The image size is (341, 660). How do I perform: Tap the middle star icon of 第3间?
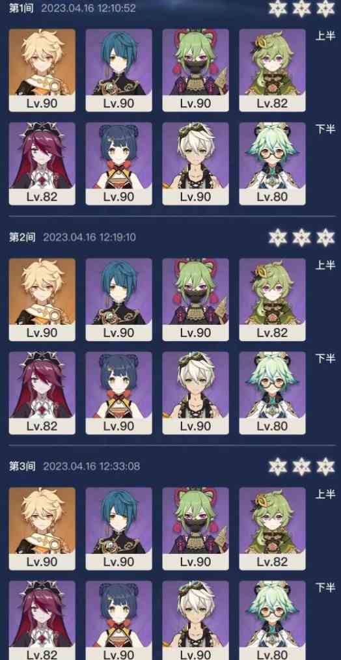(302, 467)
